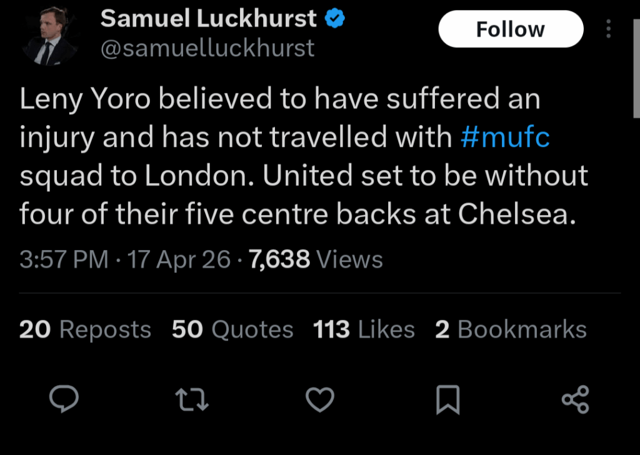Open the reply composer via speech bubble icon
640x455 pixels.
[x=63, y=399]
